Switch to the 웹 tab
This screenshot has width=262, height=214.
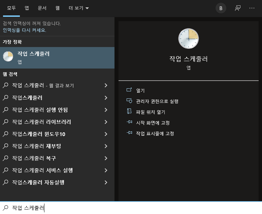[x=58, y=8]
